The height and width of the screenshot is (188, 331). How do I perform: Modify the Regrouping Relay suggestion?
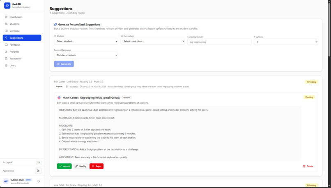point(81,166)
